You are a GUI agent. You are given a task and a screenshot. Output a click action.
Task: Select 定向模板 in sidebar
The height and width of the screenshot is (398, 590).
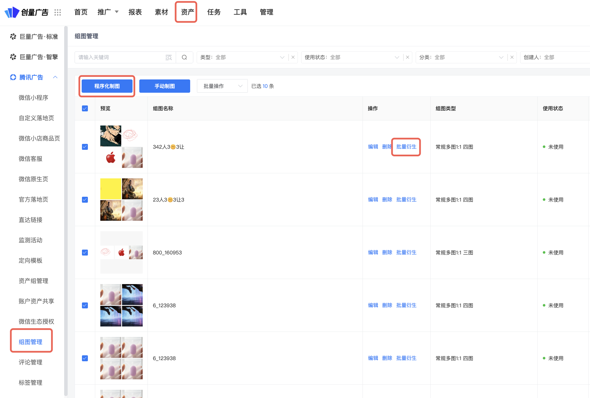[x=31, y=260]
